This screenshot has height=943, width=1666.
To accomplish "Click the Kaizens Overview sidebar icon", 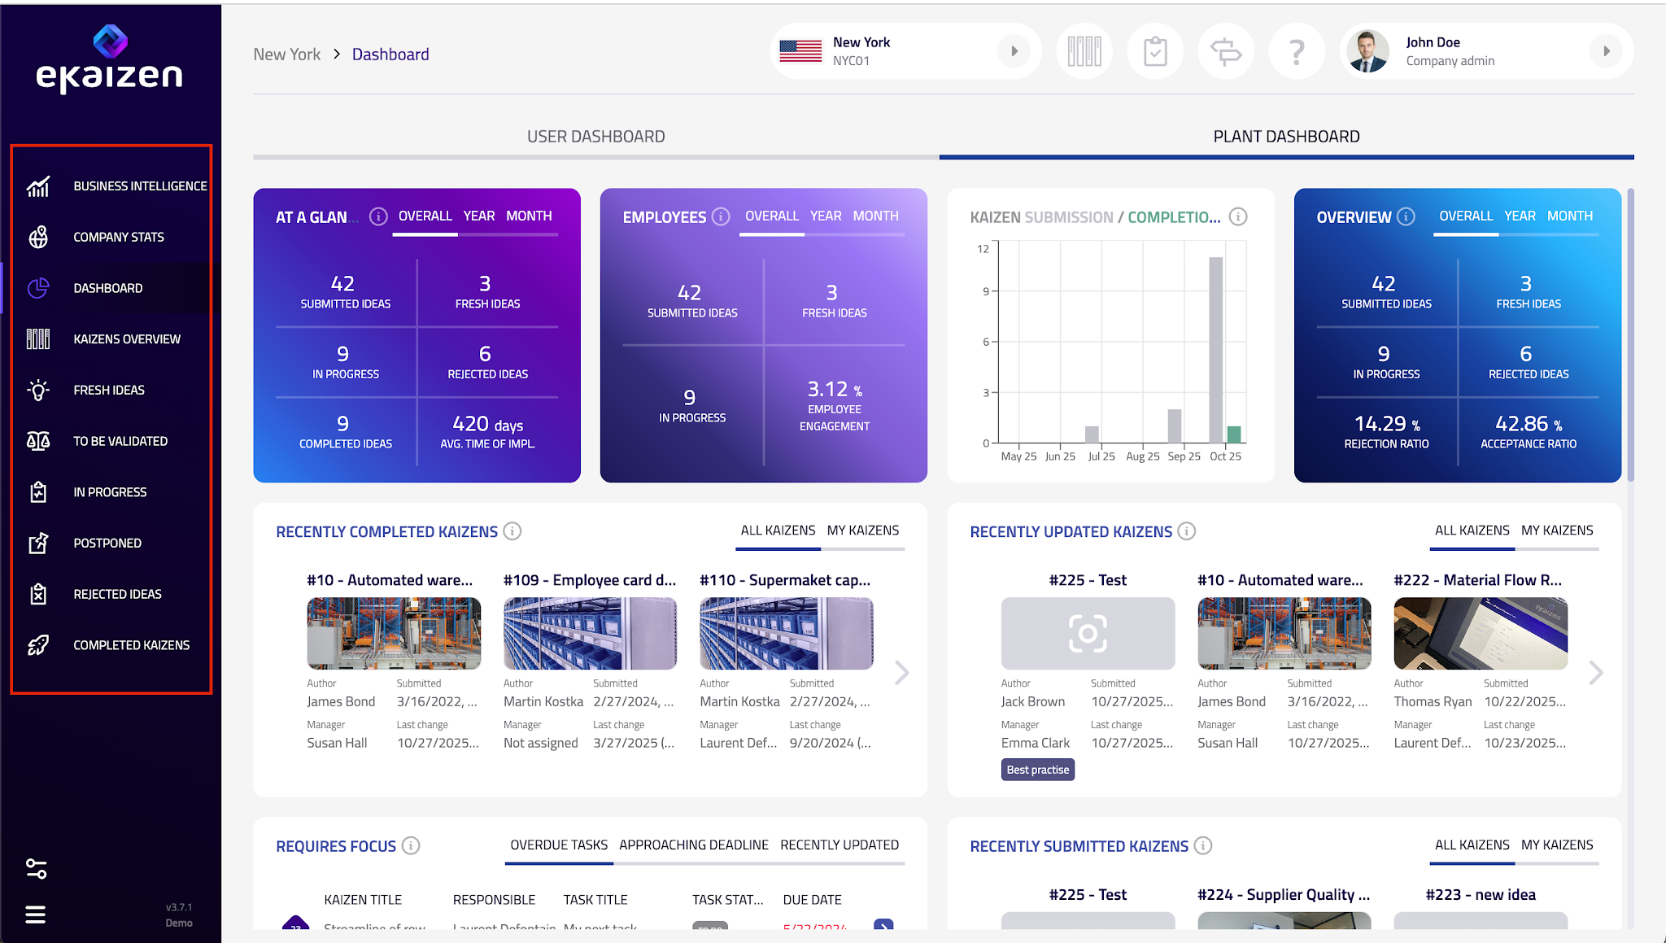I will [x=38, y=339].
